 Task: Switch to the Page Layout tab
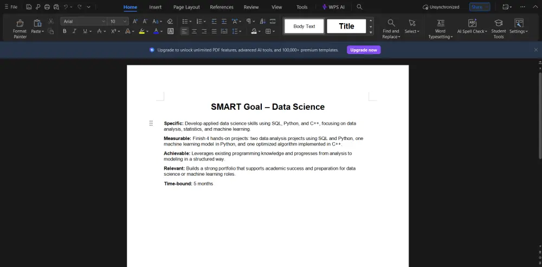pyautogui.click(x=186, y=7)
